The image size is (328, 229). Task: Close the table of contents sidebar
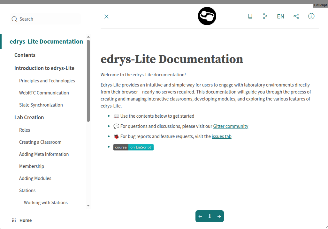[106, 17]
